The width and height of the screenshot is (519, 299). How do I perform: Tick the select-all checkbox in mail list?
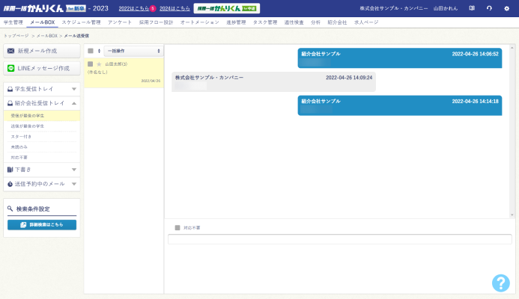(91, 51)
